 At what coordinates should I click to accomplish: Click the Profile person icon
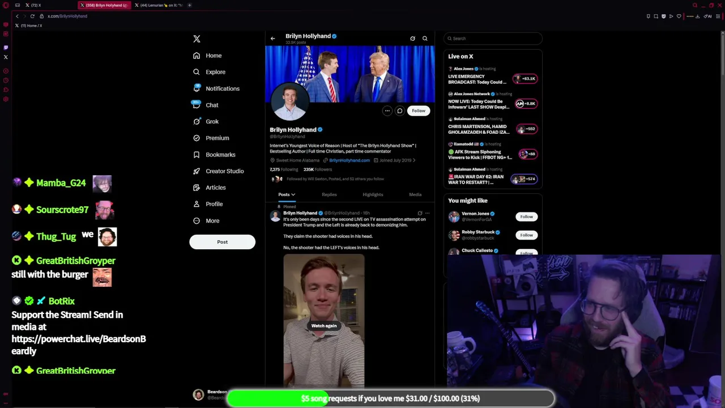[x=197, y=203]
